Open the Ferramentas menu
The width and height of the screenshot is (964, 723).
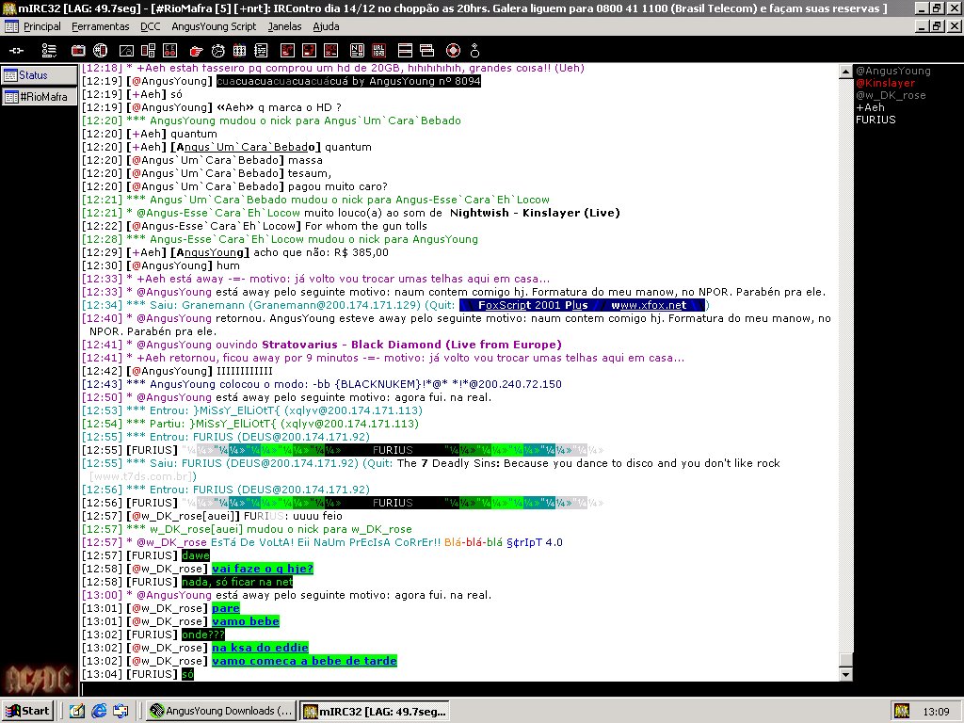(x=100, y=26)
